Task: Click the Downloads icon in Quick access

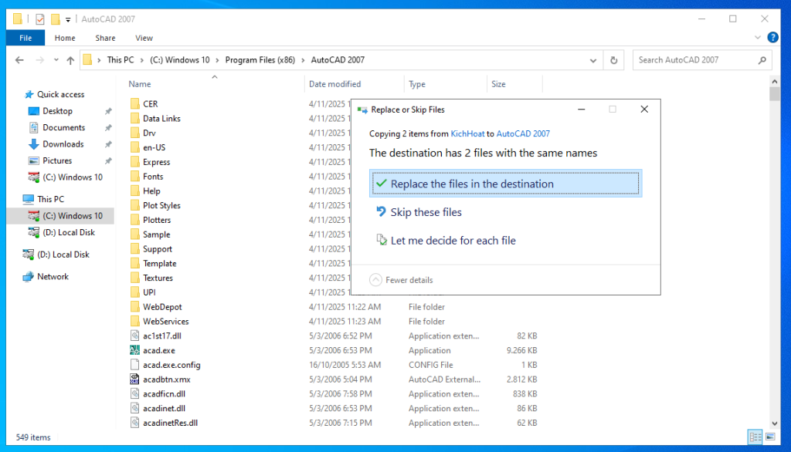Action: click(x=34, y=144)
